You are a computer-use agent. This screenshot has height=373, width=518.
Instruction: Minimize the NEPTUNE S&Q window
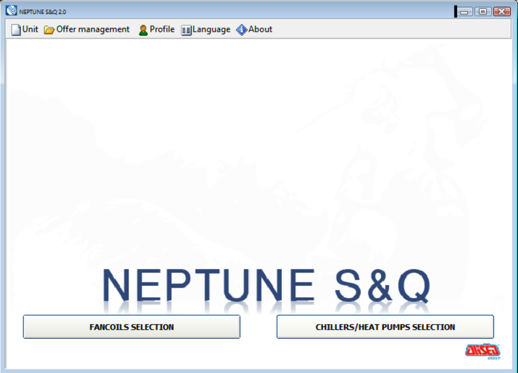[x=464, y=12]
